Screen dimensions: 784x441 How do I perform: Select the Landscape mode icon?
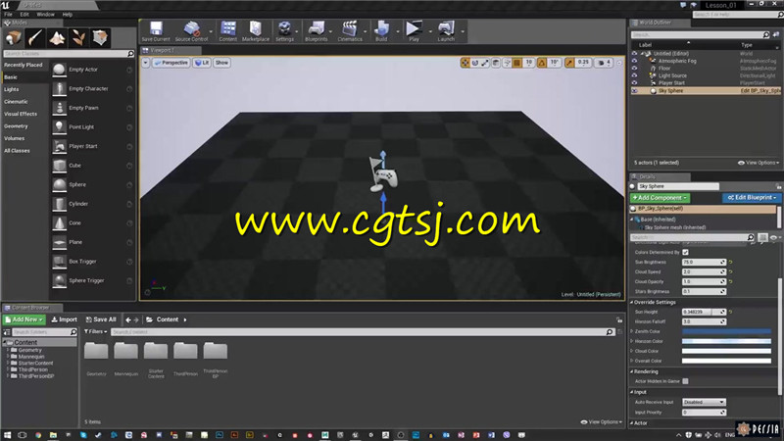pyautogui.click(x=57, y=37)
